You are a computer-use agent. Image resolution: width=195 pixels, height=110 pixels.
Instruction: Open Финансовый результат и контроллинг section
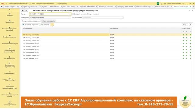click(x=10, y=29)
